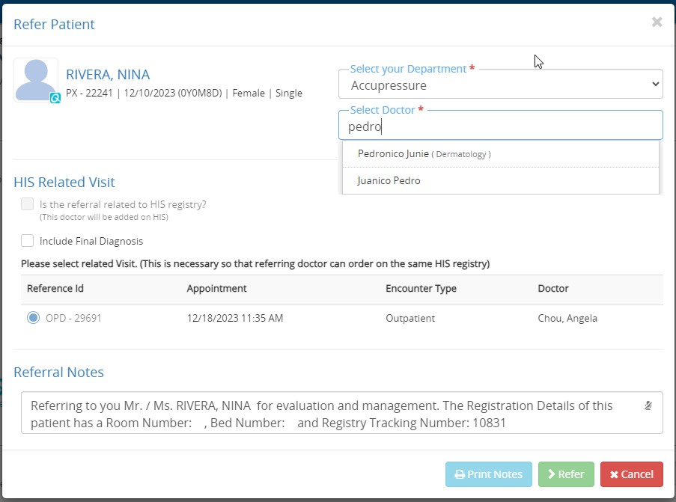Click the Chou, Angela doctor cell
676x502 pixels.
(567, 318)
